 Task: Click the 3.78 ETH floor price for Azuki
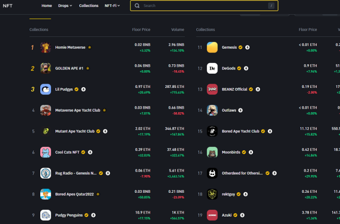click(x=309, y=213)
